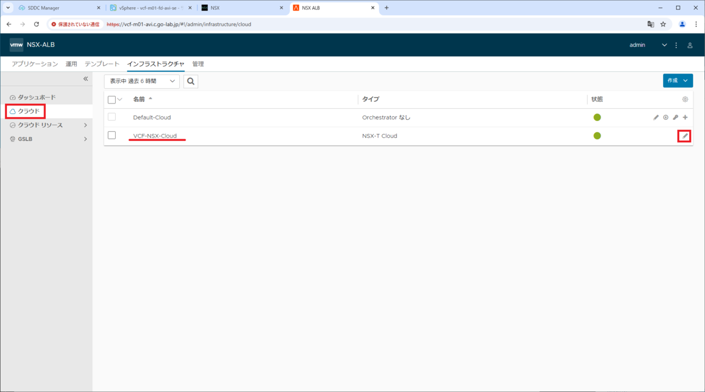Click the green status dot for VCF-NSX-Cloud
This screenshot has height=392, width=705.
coord(597,136)
